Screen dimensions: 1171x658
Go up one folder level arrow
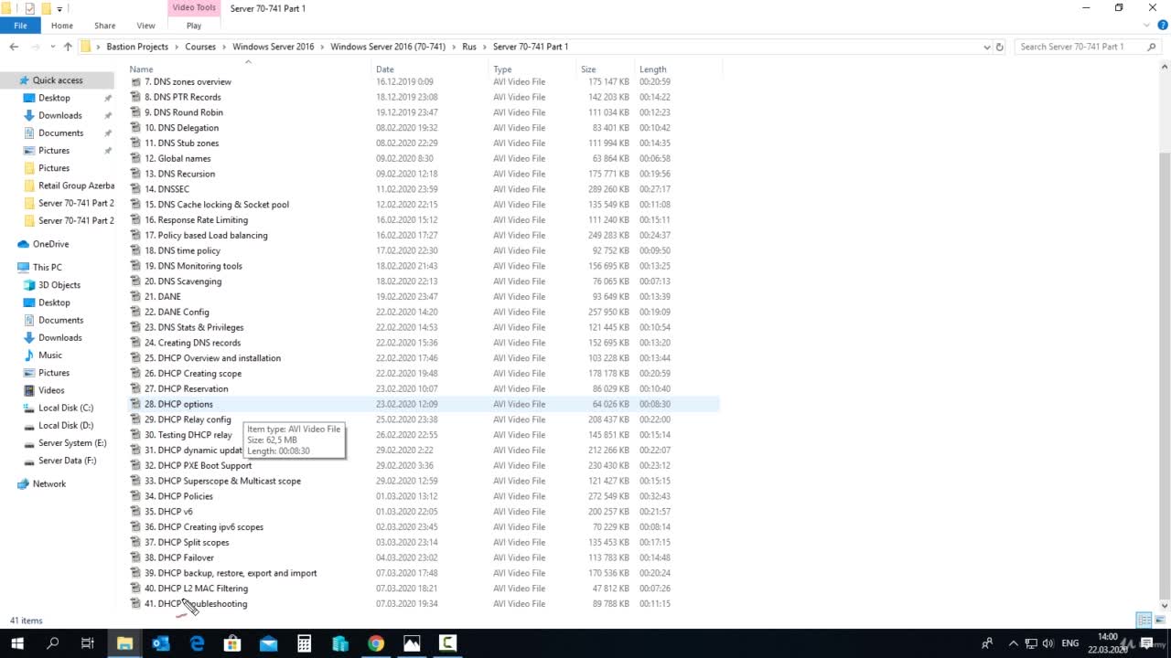point(68,47)
